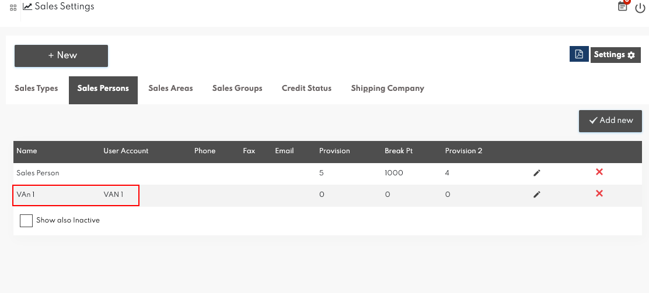Open the Shipping Company tab

(x=387, y=89)
